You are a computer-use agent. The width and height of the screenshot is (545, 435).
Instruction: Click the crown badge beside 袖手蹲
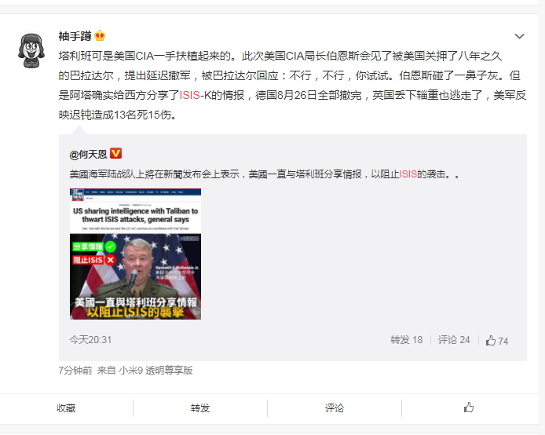point(100,36)
